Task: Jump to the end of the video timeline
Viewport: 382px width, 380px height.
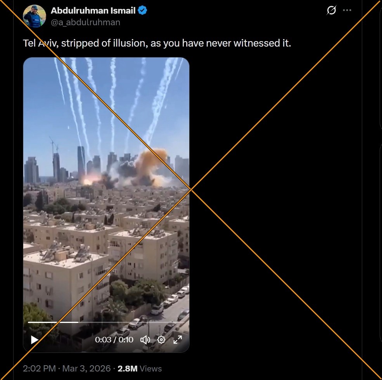Action: (x=183, y=322)
